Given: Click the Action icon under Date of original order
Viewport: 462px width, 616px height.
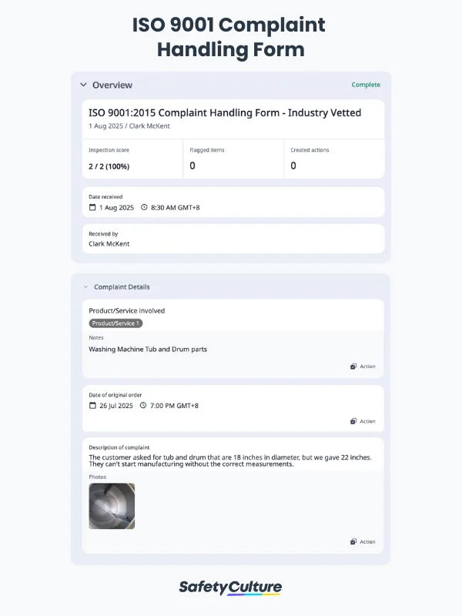Looking at the screenshot, I should pos(354,421).
